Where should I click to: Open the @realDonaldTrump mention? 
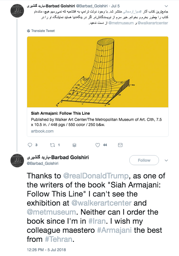coord(96,176)
